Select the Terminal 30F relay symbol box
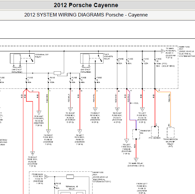The height and width of the screenshot is (194, 195). [22, 58]
